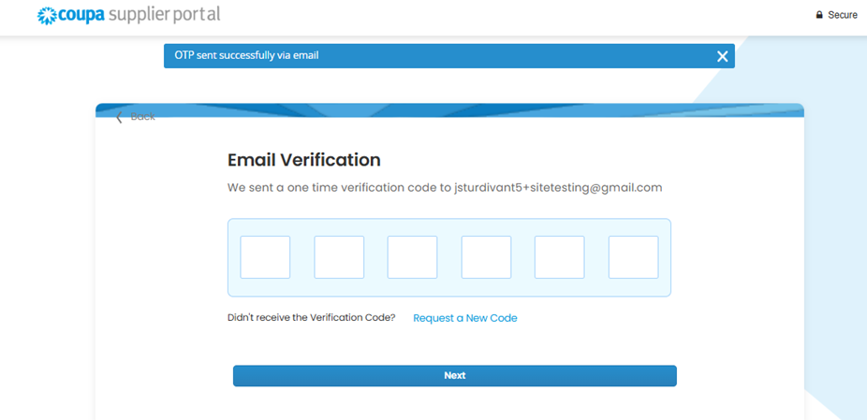The width and height of the screenshot is (867, 420).
Task: Select the third verification code box
Action: (x=412, y=257)
